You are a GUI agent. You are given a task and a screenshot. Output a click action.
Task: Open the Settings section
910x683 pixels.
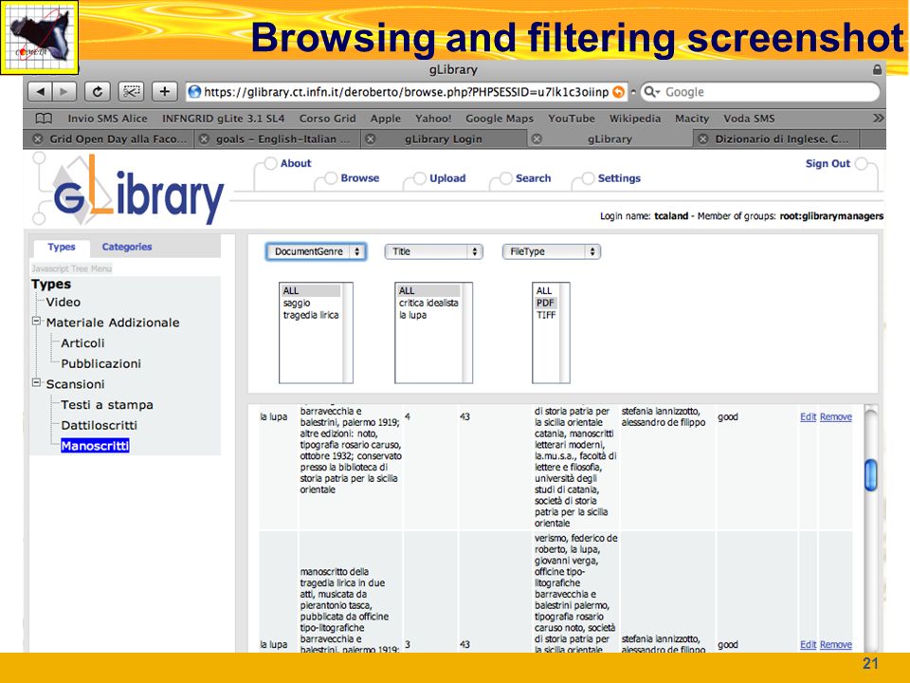(x=619, y=178)
